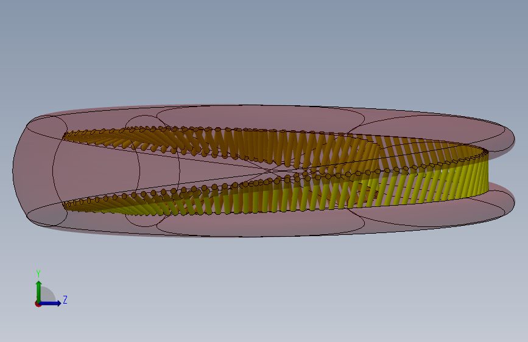
Task: Click the blue Z axis arrow of triad
Action: 51,303
